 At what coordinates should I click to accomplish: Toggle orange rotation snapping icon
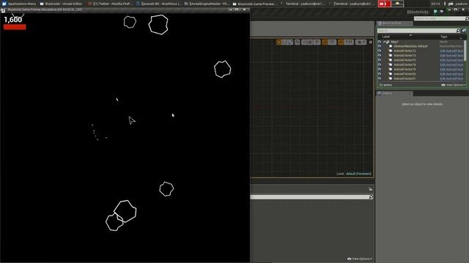click(x=340, y=42)
